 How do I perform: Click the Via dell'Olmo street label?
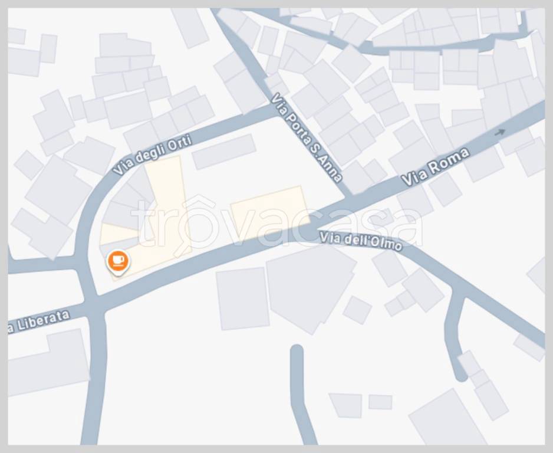tap(361, 241)
